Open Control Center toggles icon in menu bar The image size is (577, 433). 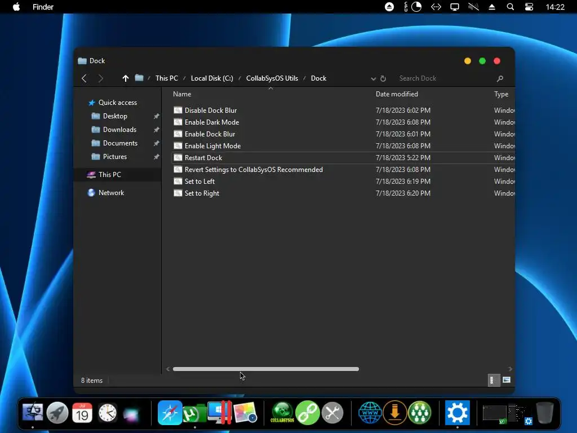529,7
